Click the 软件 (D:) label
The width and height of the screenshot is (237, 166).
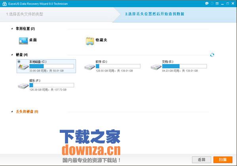click(101, 62)
